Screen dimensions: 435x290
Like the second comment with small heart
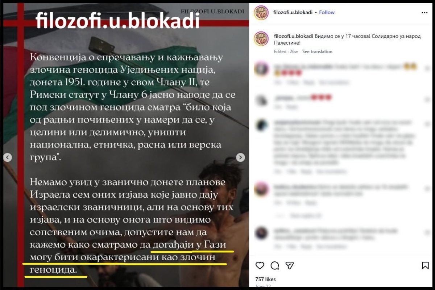tap(426, 100)
